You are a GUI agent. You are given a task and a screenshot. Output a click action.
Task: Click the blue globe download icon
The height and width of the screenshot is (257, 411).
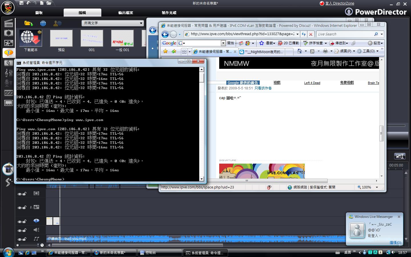pyautogui.click(x=43, y=23)
